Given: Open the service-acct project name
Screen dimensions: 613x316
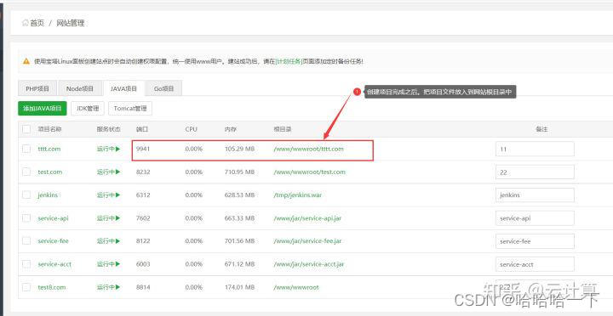Looking at the screenshot, I should pos(54,264).
